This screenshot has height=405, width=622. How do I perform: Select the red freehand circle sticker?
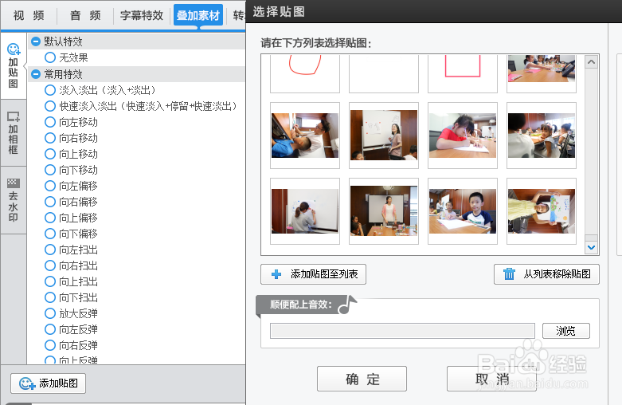(x=305, y=73)
